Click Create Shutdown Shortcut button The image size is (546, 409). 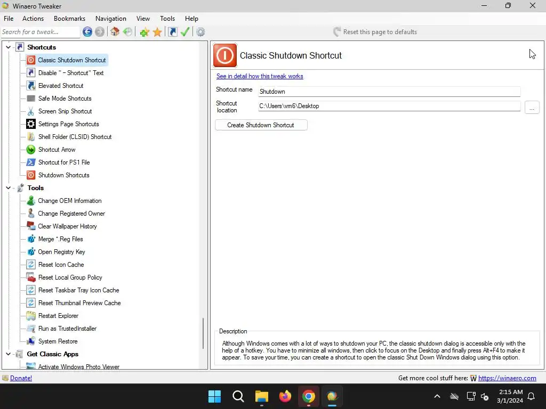point(261,125)
